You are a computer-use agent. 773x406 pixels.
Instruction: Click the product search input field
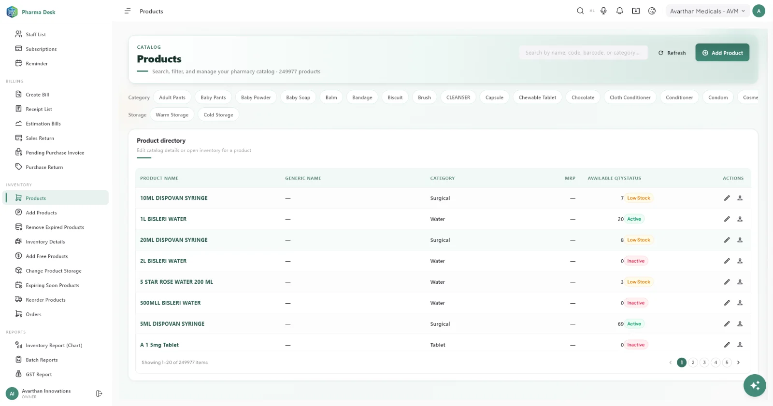click(583, 53)
